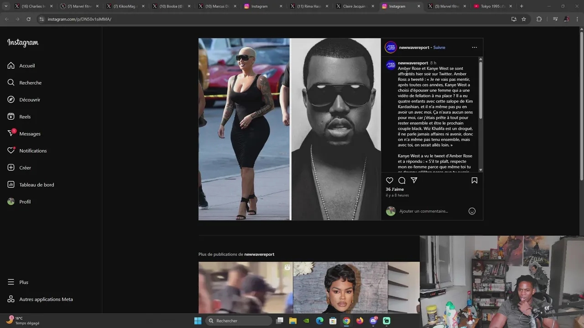Click Suivre to follow newwavereport
The width and height of the screenshot is (584, 328).
click(439, 47)
